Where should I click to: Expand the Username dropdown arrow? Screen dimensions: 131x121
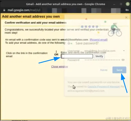[x=124, y=51]
